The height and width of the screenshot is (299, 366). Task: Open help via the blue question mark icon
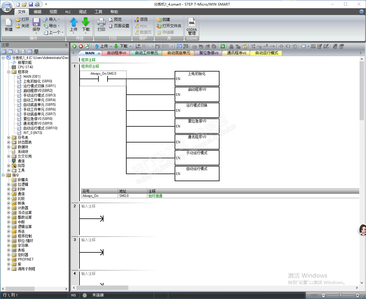click(x=362, y=11)
